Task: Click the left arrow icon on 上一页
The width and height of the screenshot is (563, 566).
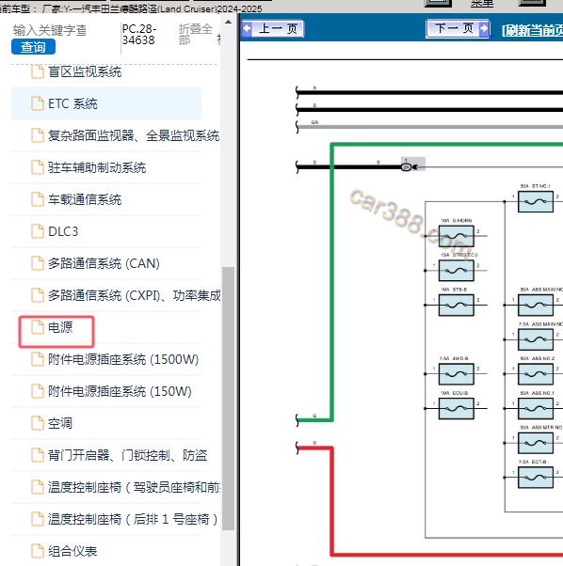Action: (x=248, y=28)
